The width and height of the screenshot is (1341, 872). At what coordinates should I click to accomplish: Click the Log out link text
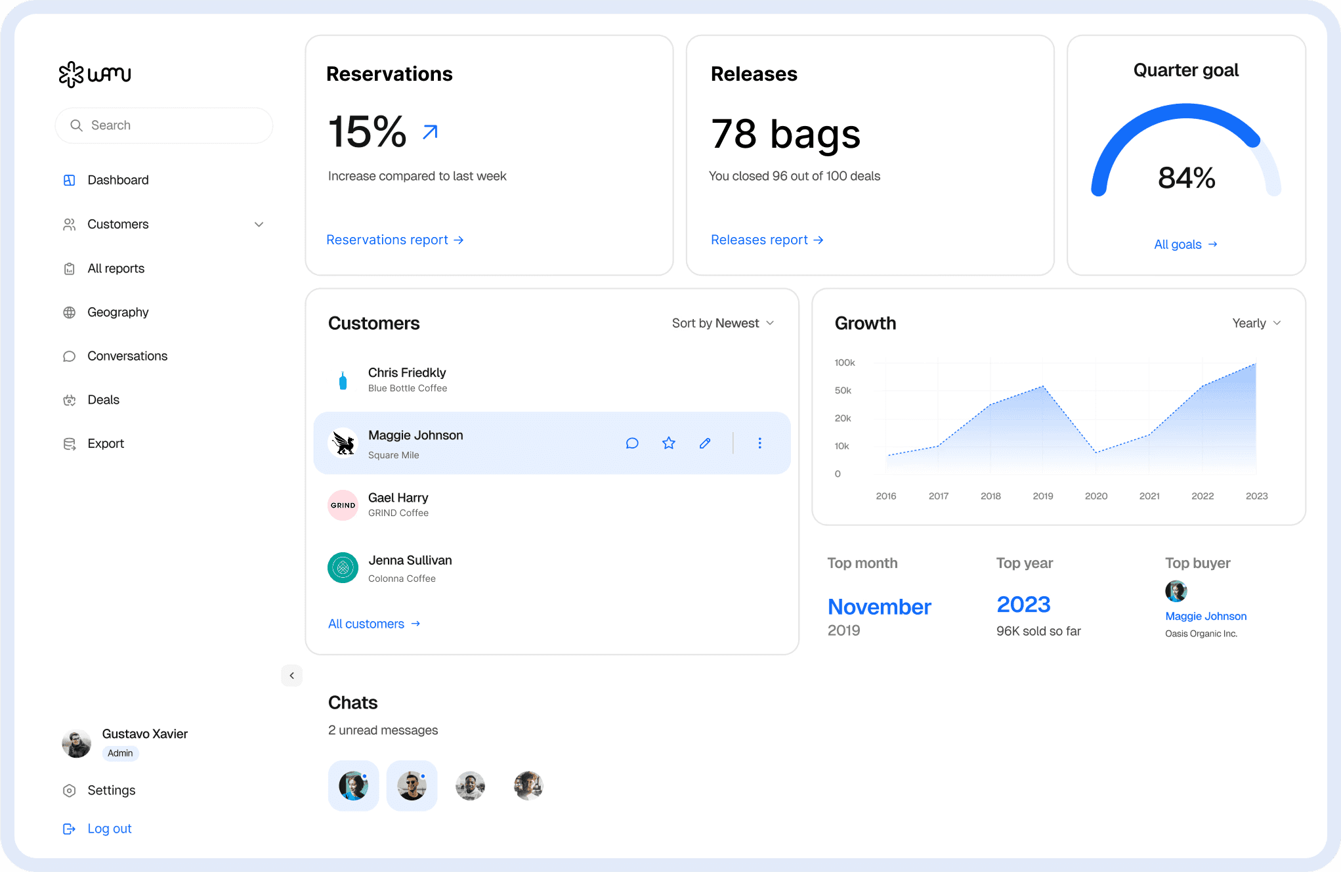pos(110,829)
